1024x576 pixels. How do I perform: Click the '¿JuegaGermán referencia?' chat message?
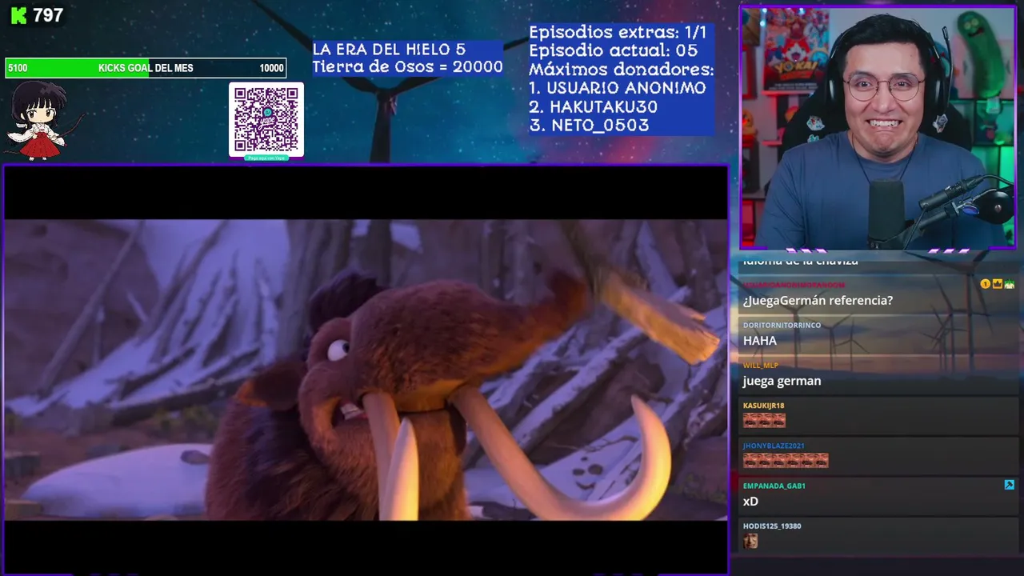[x=818, y=301]
